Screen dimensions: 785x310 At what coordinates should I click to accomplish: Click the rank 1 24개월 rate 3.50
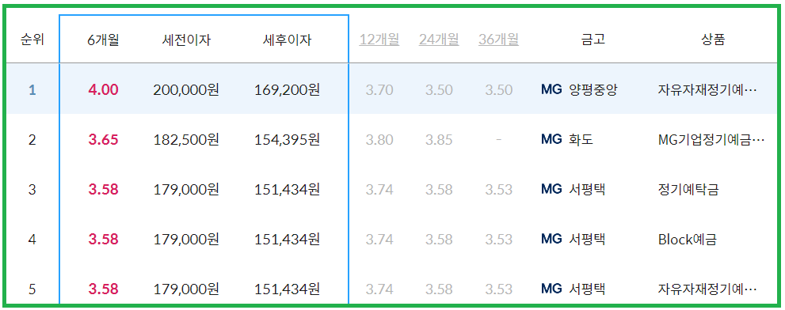point(439,90)
